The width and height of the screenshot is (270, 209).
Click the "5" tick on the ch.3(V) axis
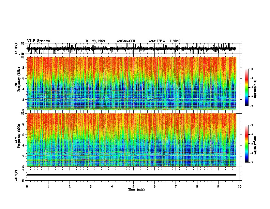24,170
